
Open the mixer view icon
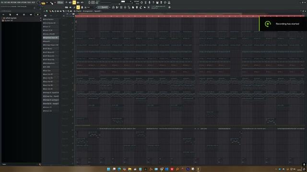click(125, 7)
